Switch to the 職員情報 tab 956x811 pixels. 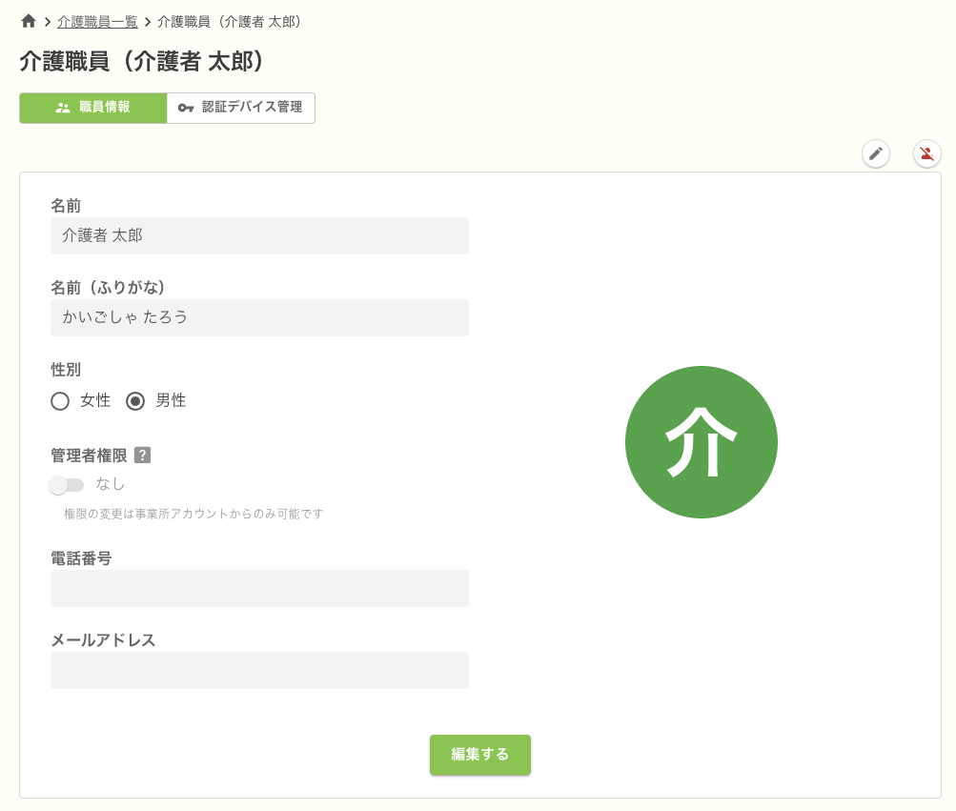(92, 108)
